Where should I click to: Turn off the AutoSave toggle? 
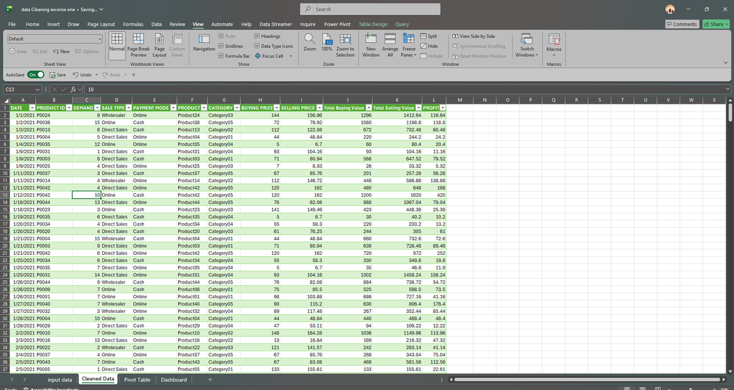36,75
